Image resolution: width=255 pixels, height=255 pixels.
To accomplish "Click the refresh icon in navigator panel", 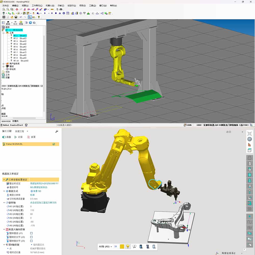I will [30, 23].
